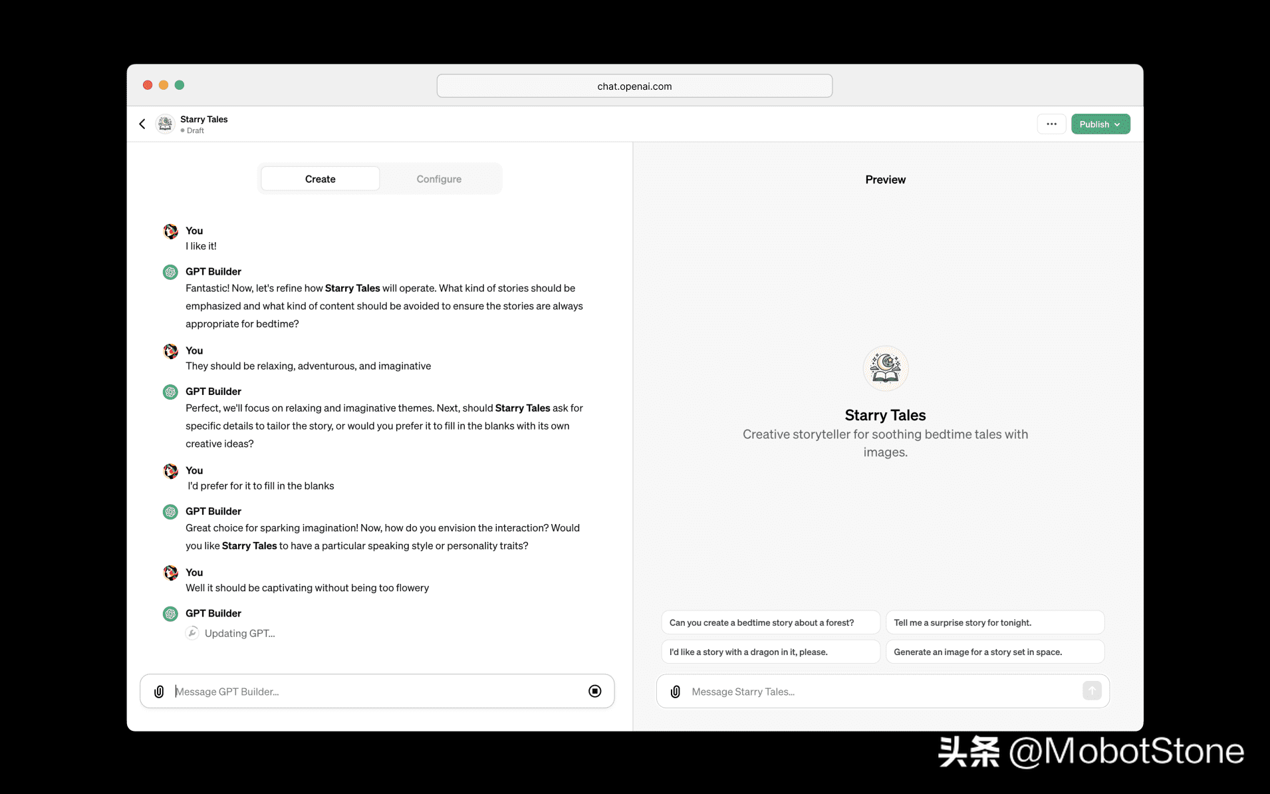1270x794 pixels.
Task: Choose 'I'd like a story with a dragon' prompt
Action: click(x=771, y=652)
